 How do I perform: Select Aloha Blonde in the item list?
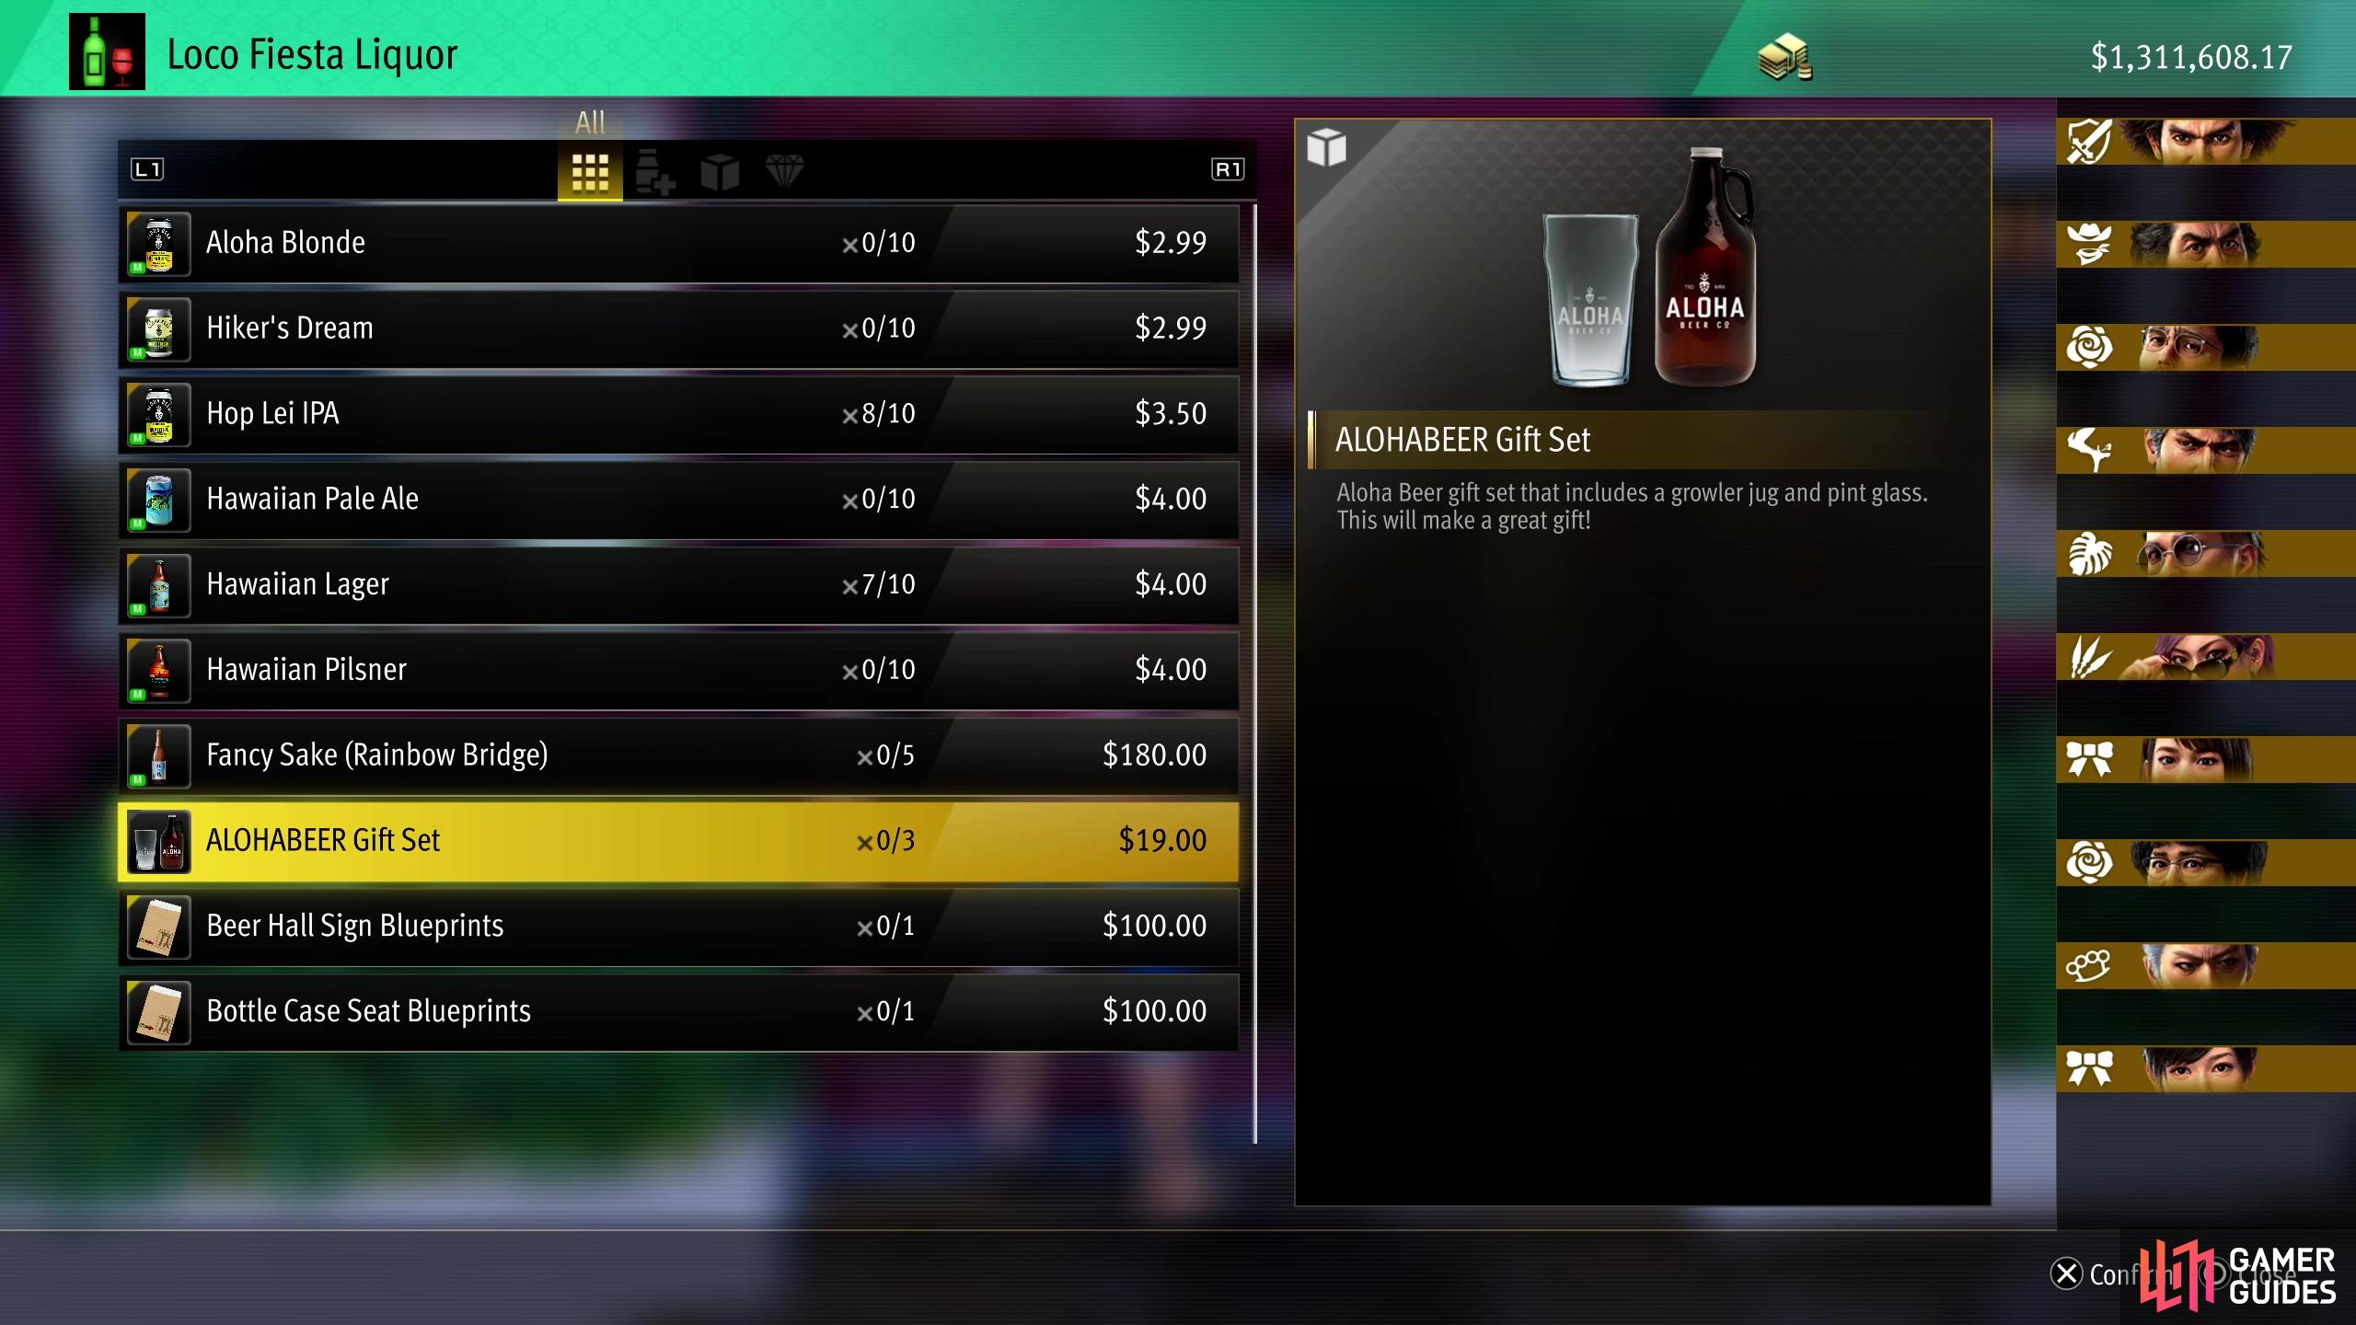(678, 244)
